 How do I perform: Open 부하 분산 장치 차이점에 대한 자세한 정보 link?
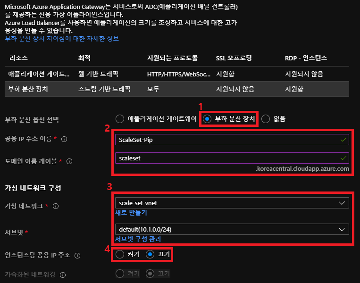(62, 39)
